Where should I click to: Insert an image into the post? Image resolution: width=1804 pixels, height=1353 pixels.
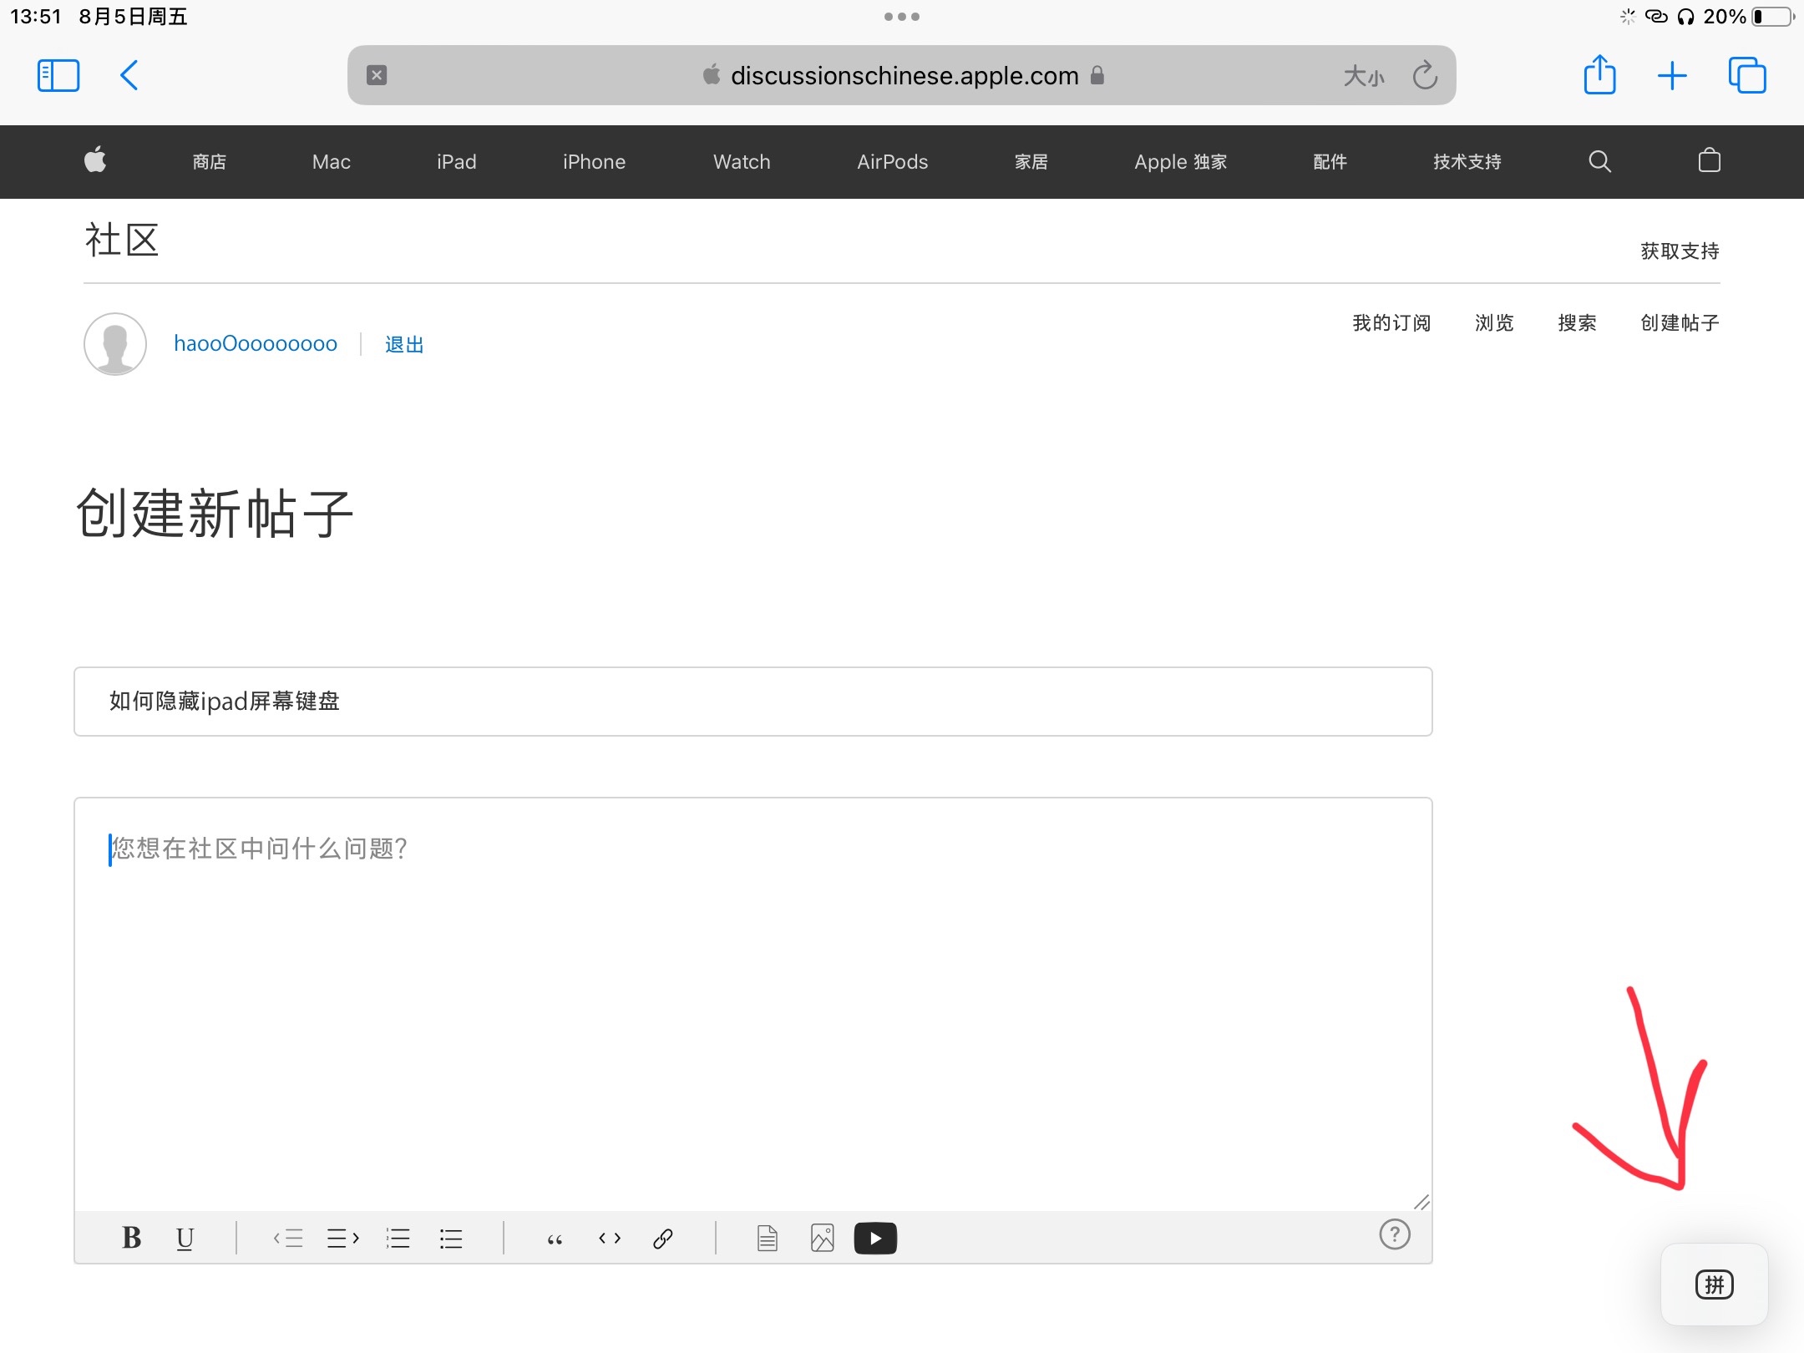822,1238
